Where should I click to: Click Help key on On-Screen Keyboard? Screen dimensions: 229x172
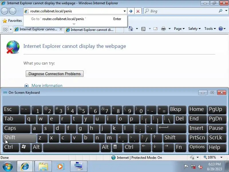pos(217,147)
